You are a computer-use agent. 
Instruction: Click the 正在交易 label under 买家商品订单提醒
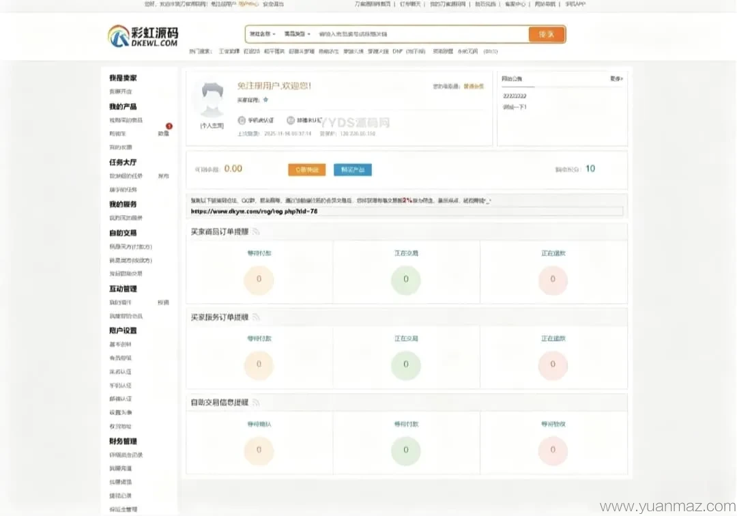pos(406,253)
